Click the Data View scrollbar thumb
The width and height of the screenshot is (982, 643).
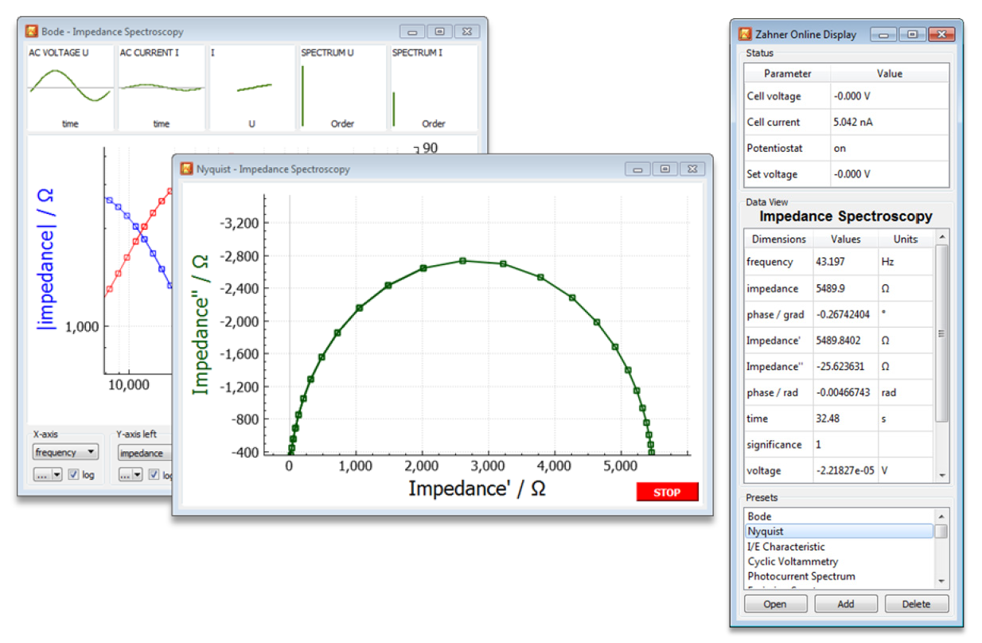[x=941, y=333]
